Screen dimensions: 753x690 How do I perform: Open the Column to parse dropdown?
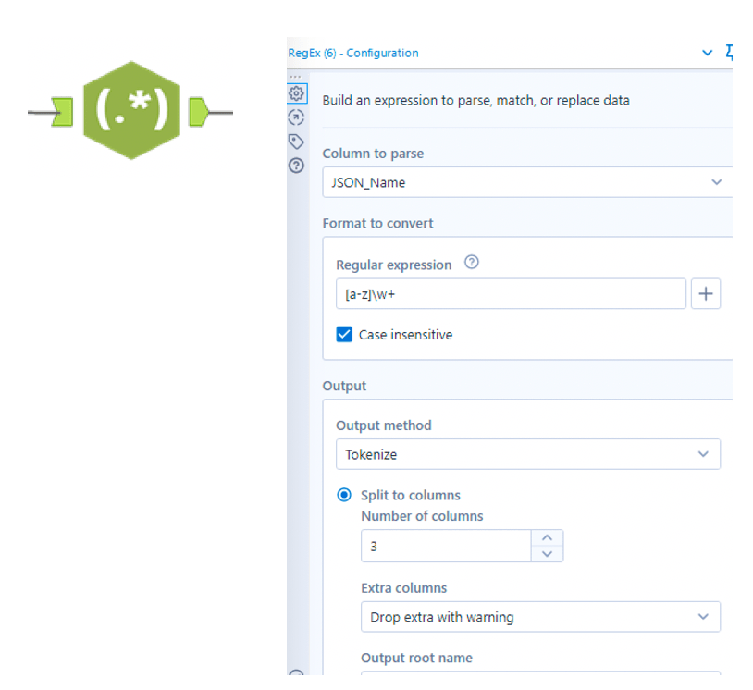527,182
